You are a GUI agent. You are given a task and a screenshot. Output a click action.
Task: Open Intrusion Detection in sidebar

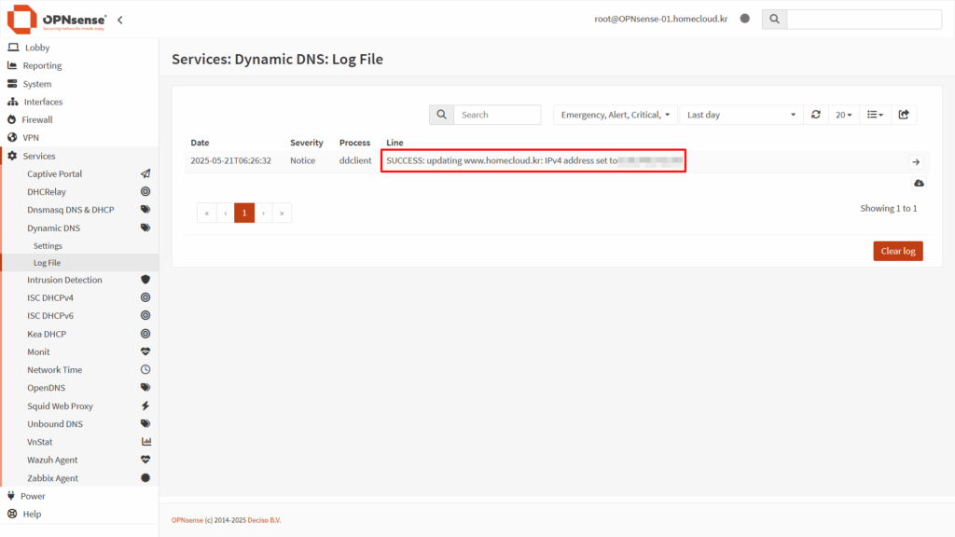pyautogui.click(x=64, y=280)
